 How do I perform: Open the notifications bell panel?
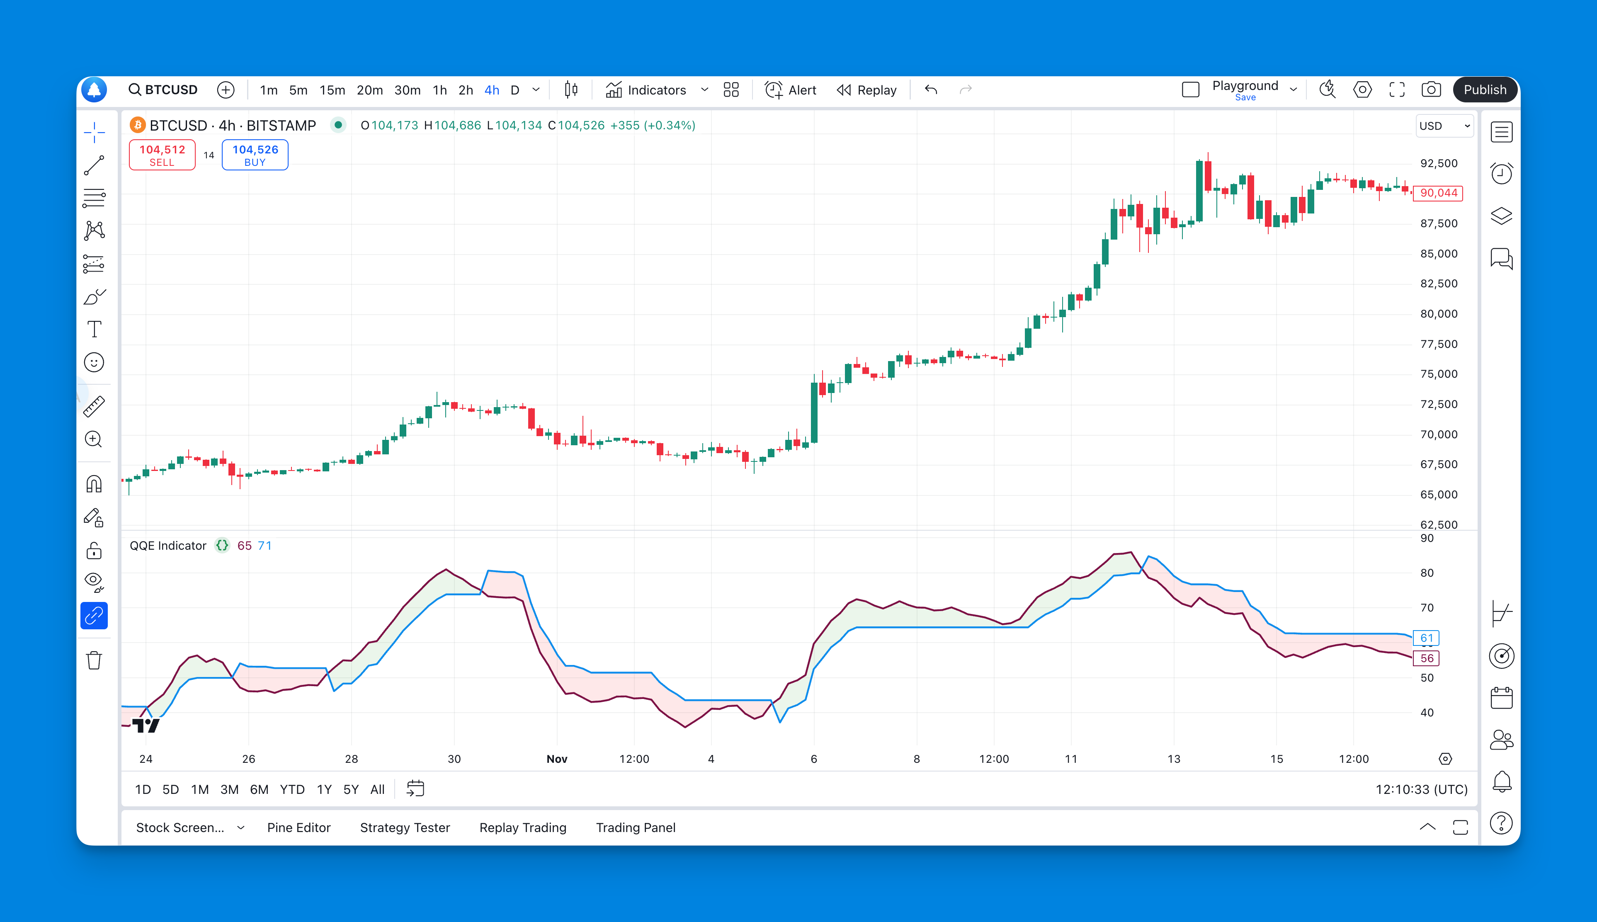[1501, 782]
